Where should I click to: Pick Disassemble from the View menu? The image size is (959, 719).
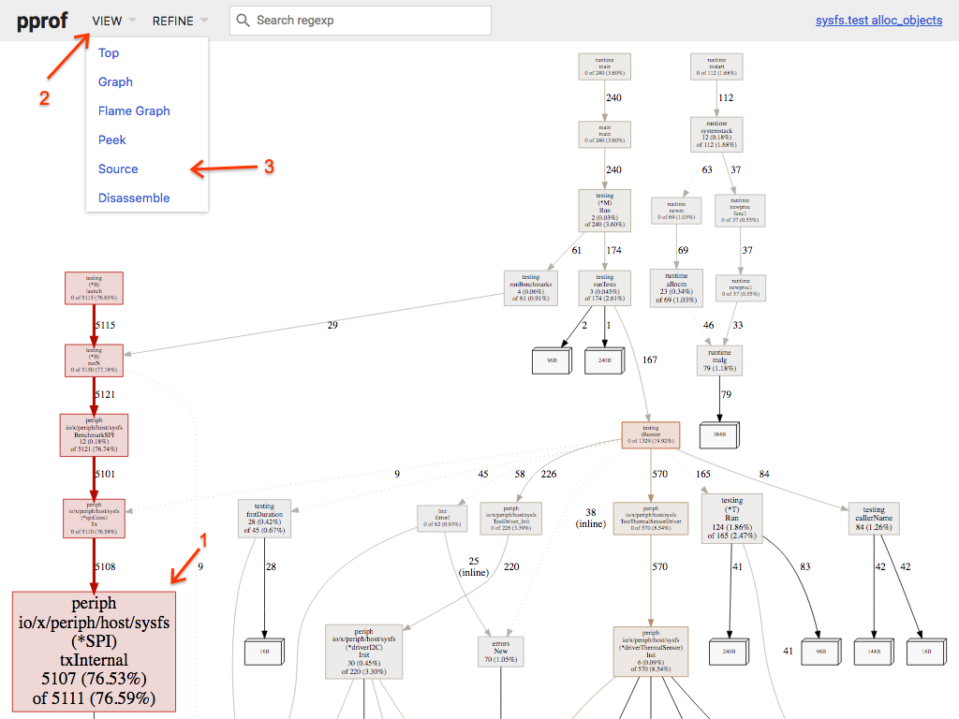[134, 198]
